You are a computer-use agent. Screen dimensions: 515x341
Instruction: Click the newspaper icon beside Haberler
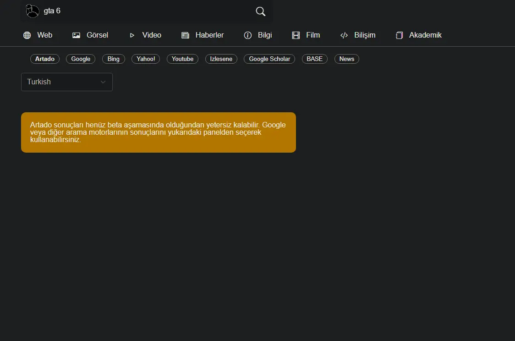click(185, 35)
